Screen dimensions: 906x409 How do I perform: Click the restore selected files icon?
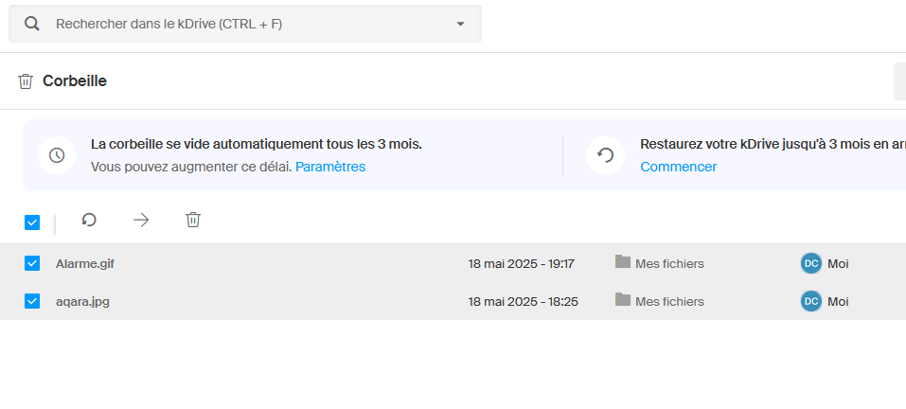(x=89, y=220)
